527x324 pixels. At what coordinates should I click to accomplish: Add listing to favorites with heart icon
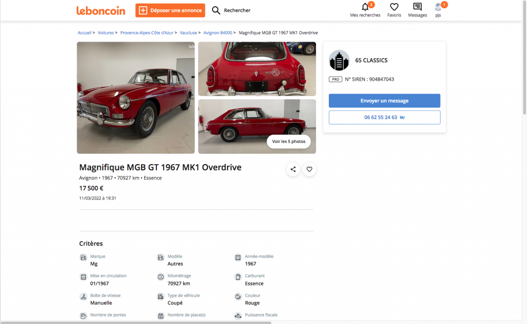click(x=309, y=169)
